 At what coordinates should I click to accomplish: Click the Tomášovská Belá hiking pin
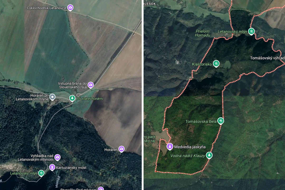(x=221, y=121)
